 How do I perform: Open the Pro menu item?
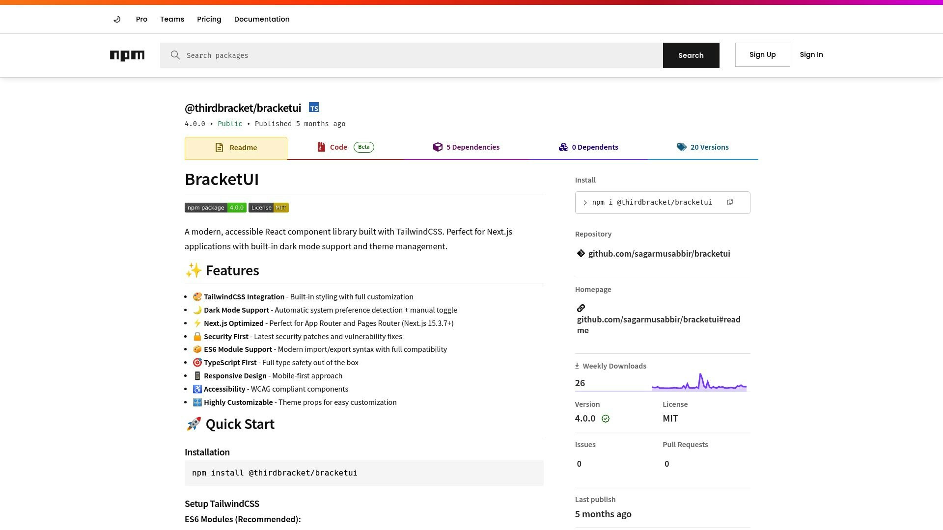click(x=141, y=19)
